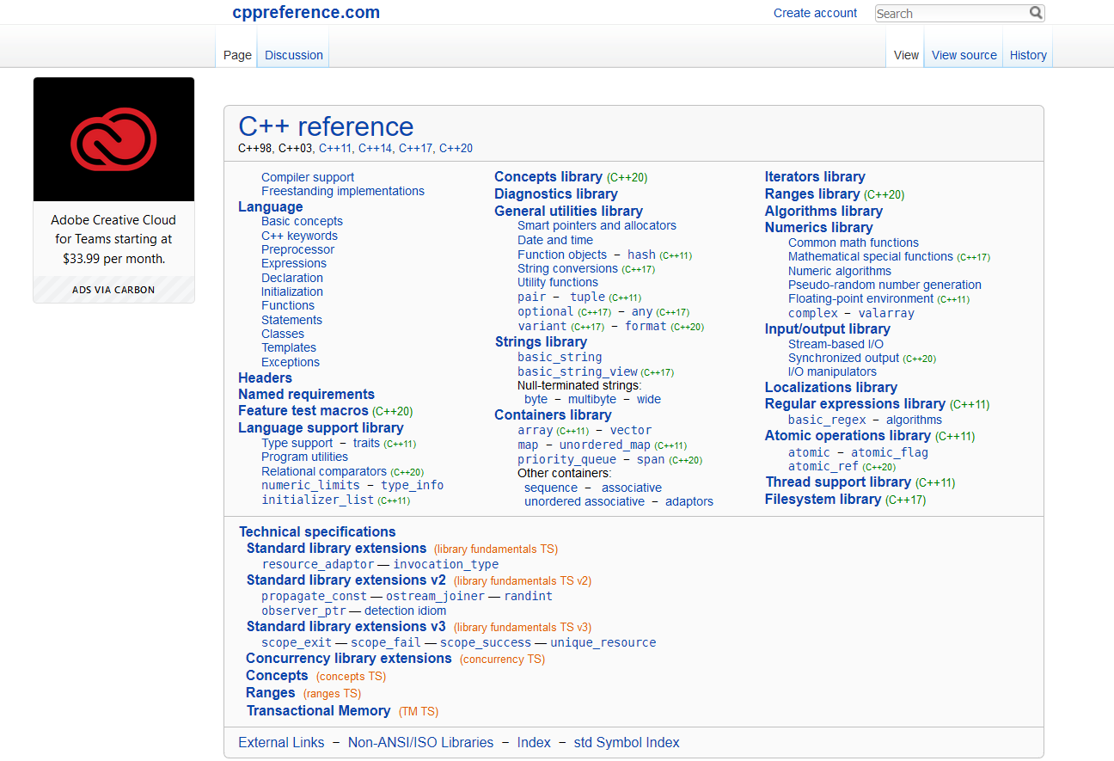Open C++ keywords link
Viewport: 1114px width, 761px height.
tap(299, 236)
